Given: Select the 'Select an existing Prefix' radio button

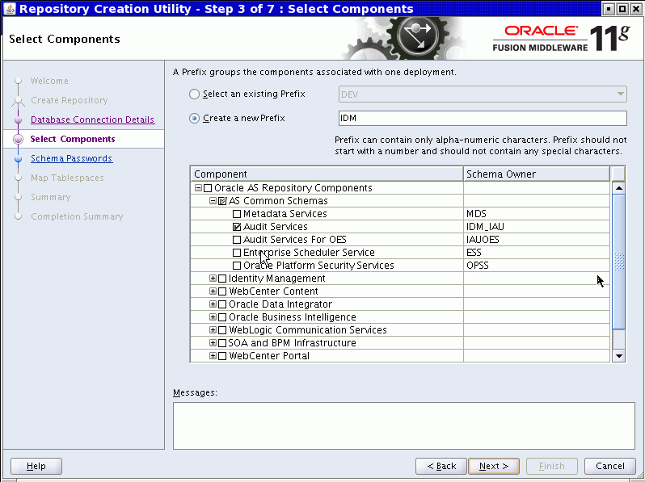Looking at the screenshot, I should point(194,94).
